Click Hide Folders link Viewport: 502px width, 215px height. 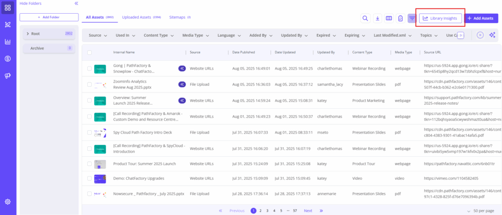[30, 3]
